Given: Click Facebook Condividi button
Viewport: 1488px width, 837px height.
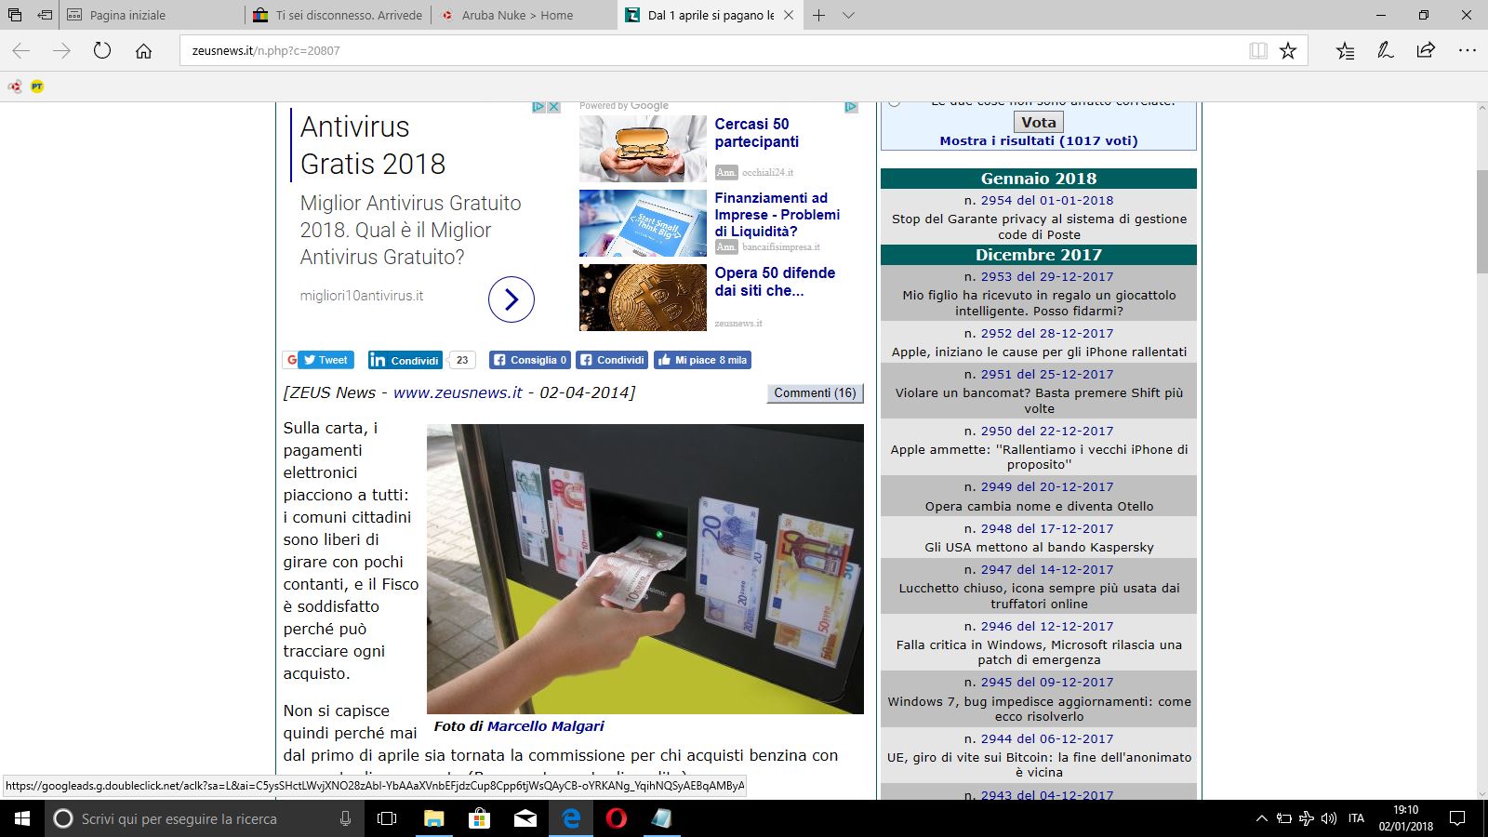Looking at the screenshot, I should [x=612, y=360].
